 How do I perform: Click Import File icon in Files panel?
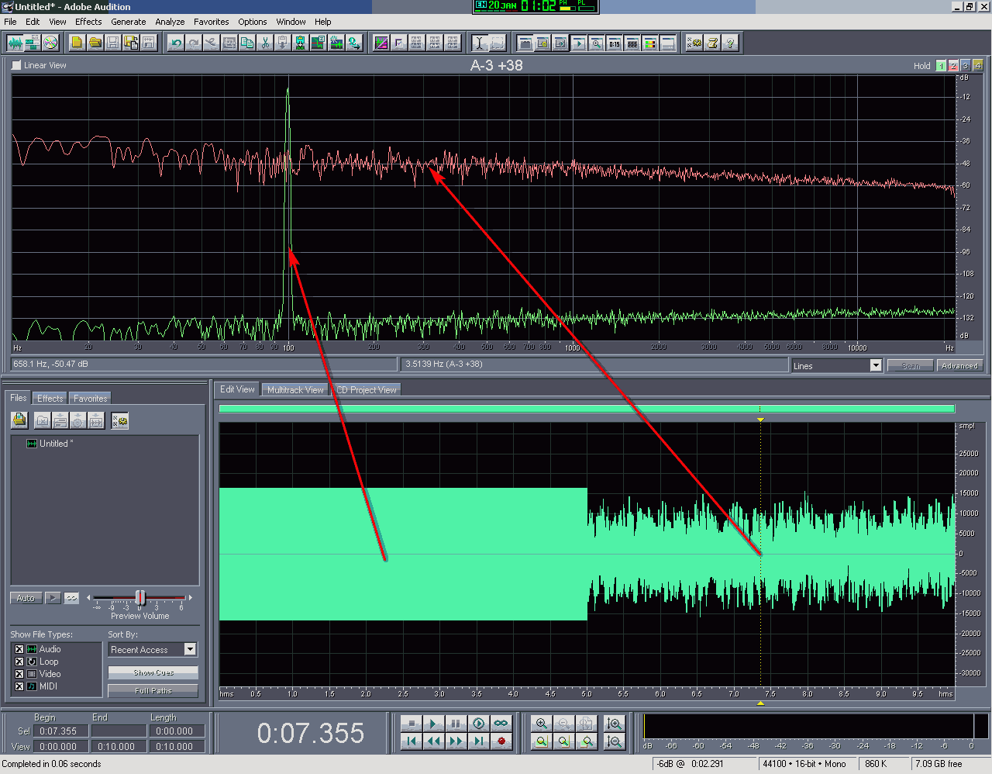pos(19,420)
